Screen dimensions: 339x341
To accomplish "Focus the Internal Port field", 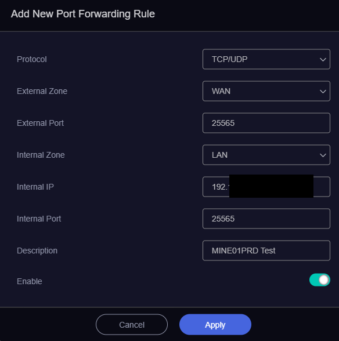I will pyautogui.click(x=266, y=219).
